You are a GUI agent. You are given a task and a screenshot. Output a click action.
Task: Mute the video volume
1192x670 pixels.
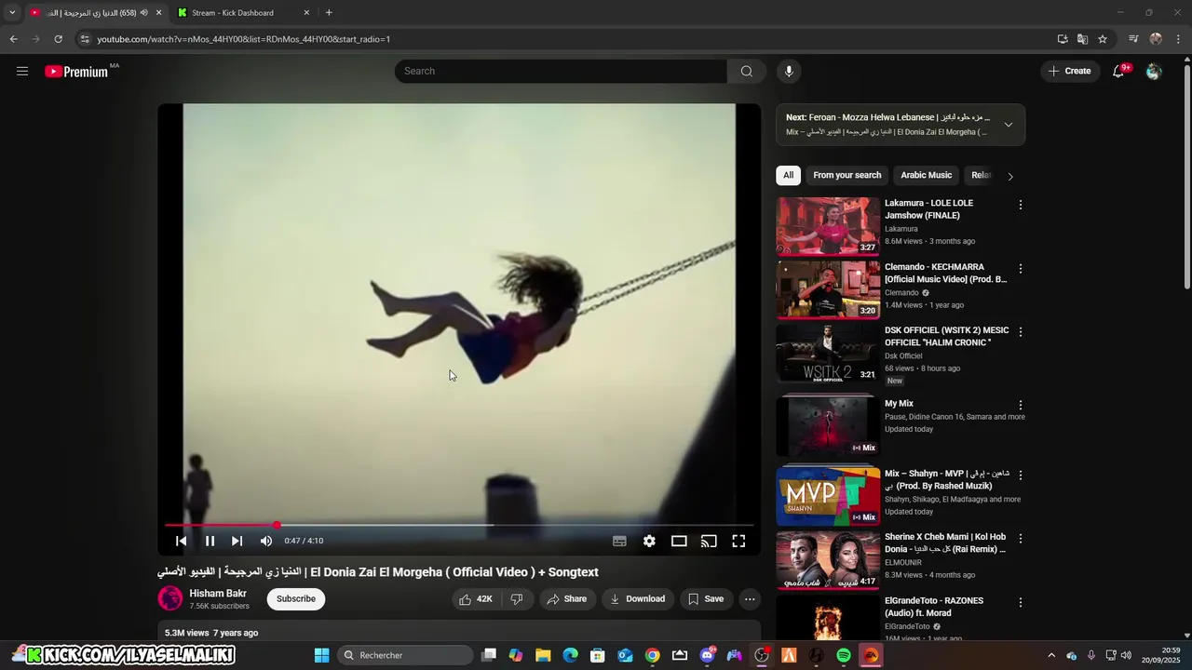coord(266,541)
